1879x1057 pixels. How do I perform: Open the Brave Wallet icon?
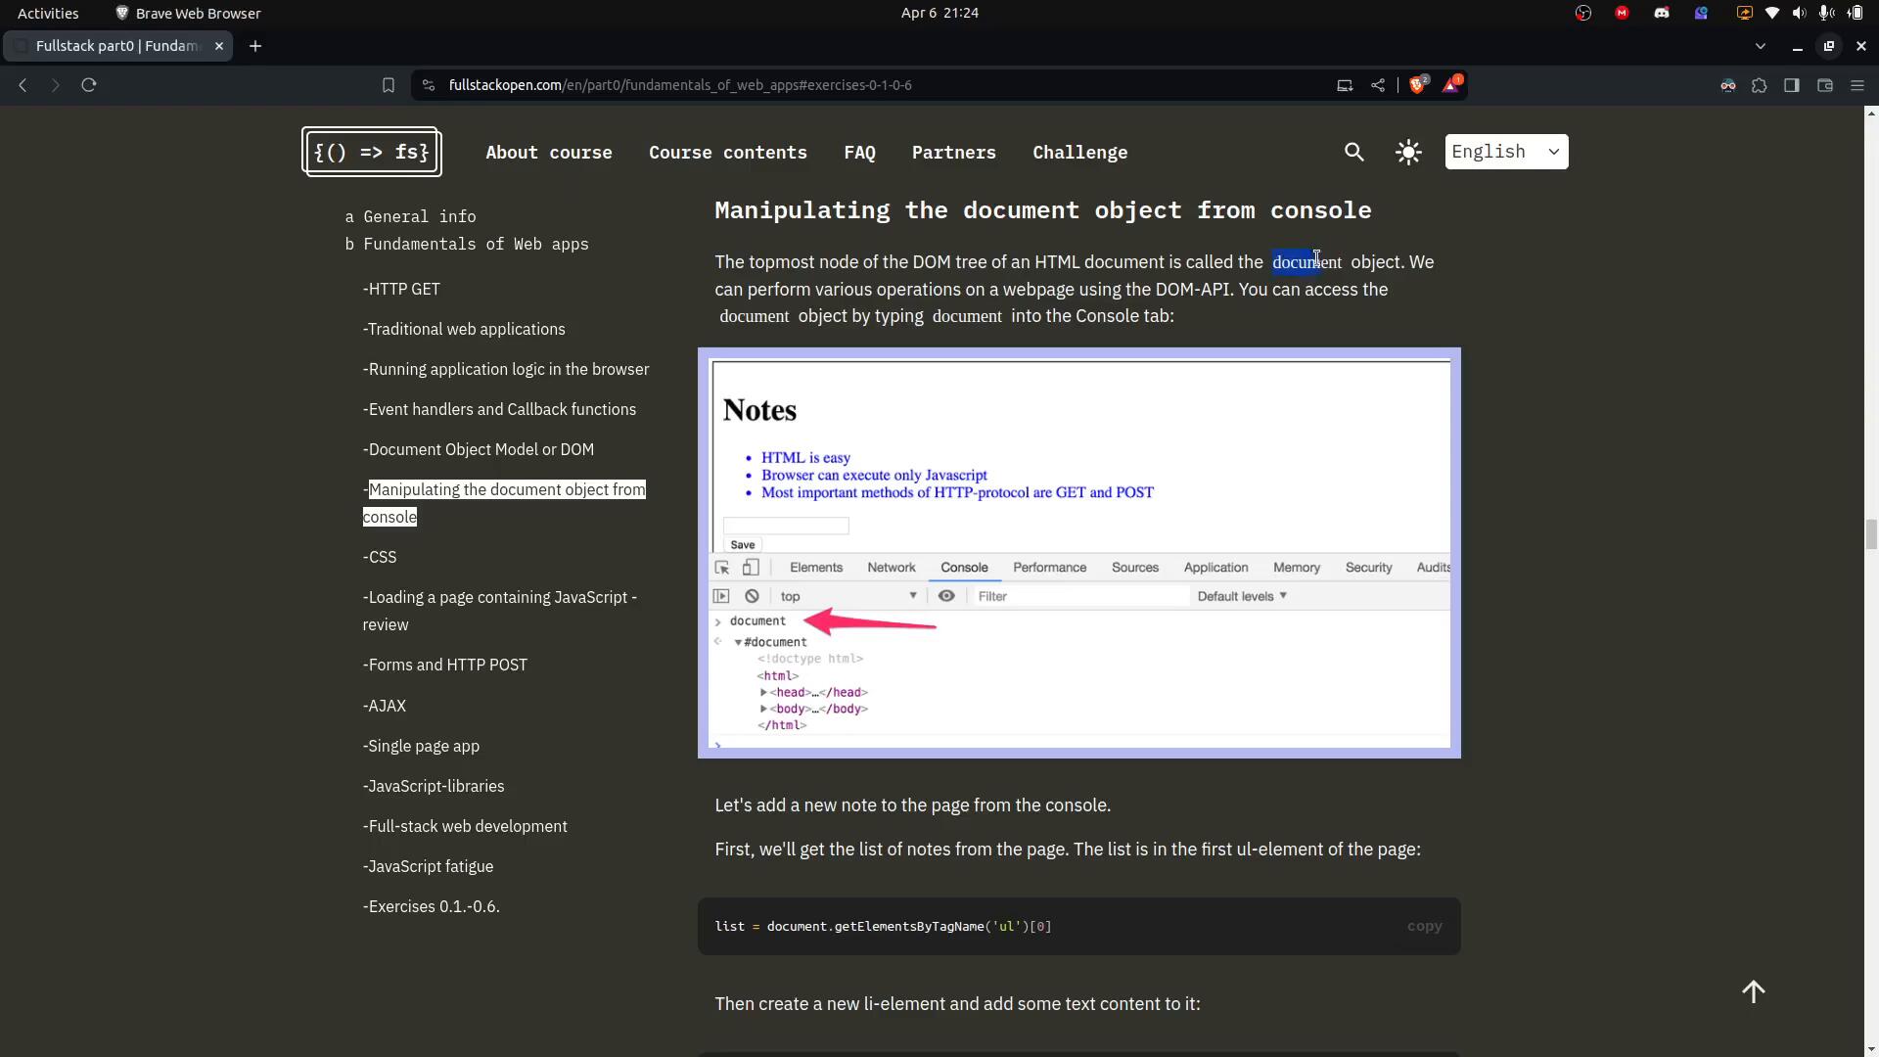coord(1825,85)
